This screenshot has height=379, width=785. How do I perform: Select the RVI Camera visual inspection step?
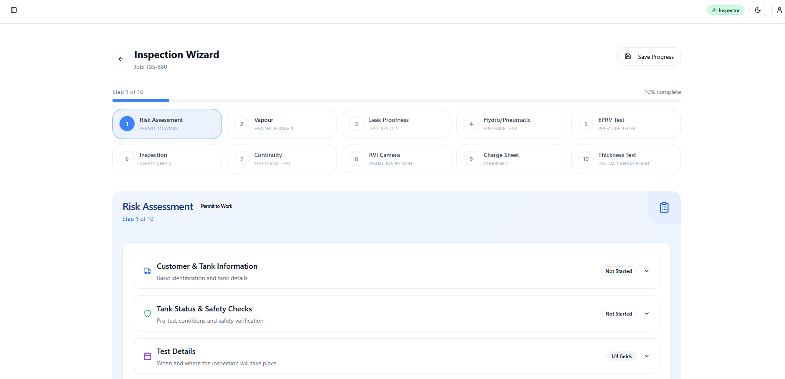[x=396, y=159]
